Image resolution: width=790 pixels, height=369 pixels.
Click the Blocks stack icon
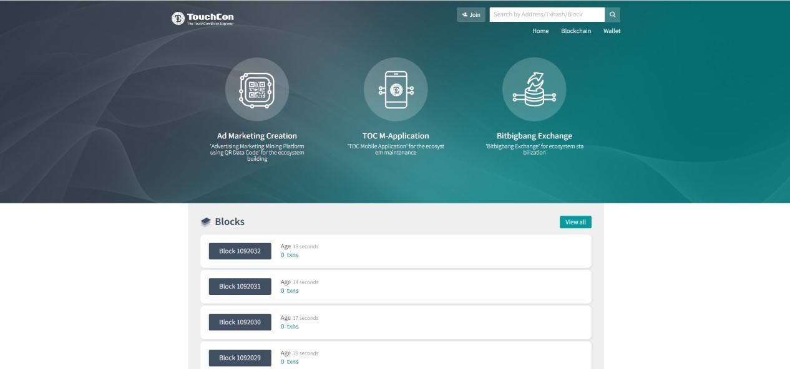pos(206,222)
